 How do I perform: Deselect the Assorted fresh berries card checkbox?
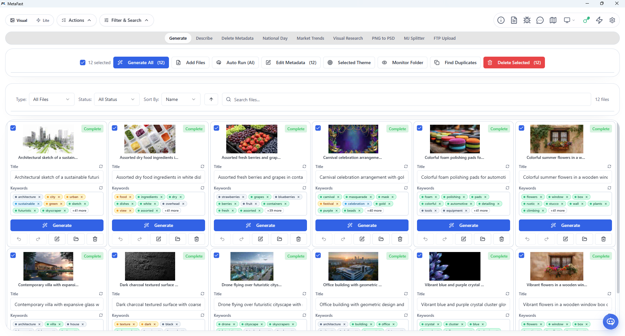click(216, 128)
